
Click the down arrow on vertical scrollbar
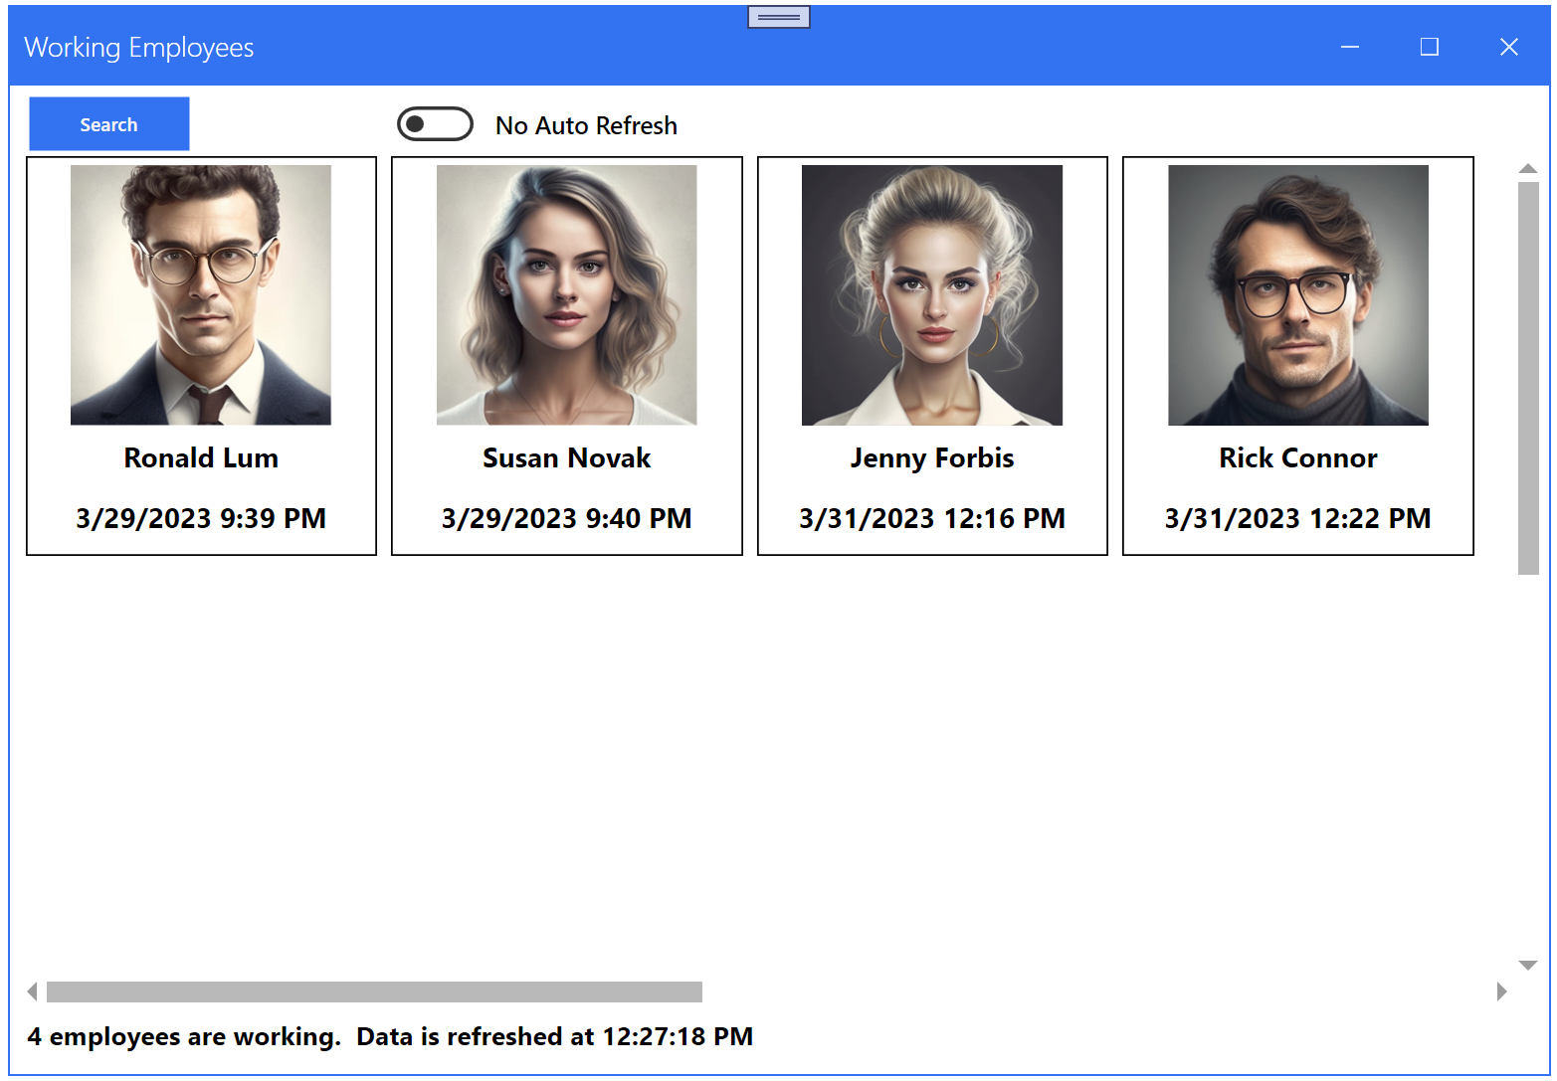(1527, 963)
